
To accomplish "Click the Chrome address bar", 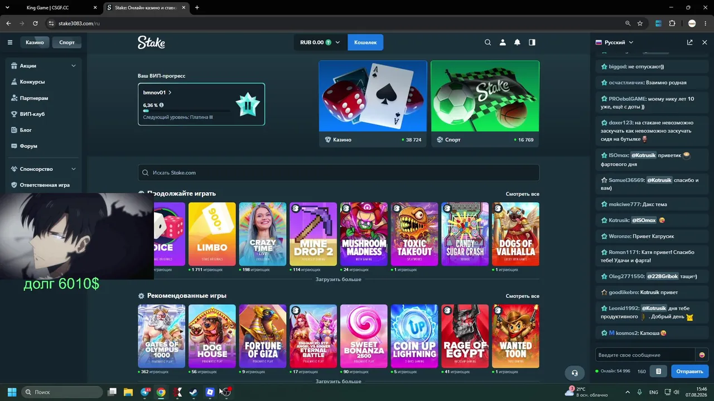I will 335,23.
